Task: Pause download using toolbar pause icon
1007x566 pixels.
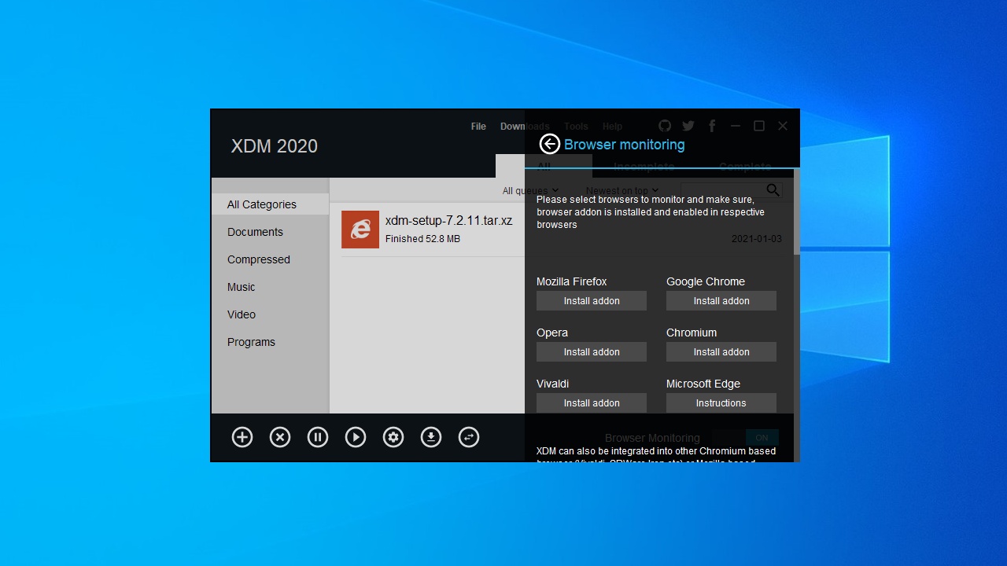Action: (x=318, y=438)
